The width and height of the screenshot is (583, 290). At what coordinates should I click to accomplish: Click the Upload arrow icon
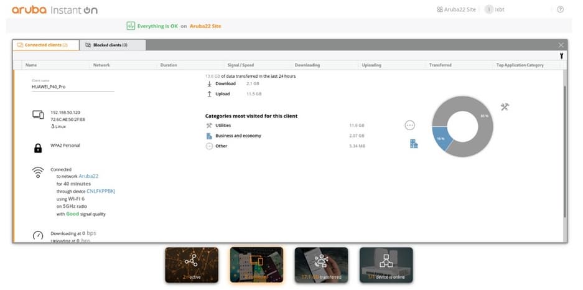[209, 94]
